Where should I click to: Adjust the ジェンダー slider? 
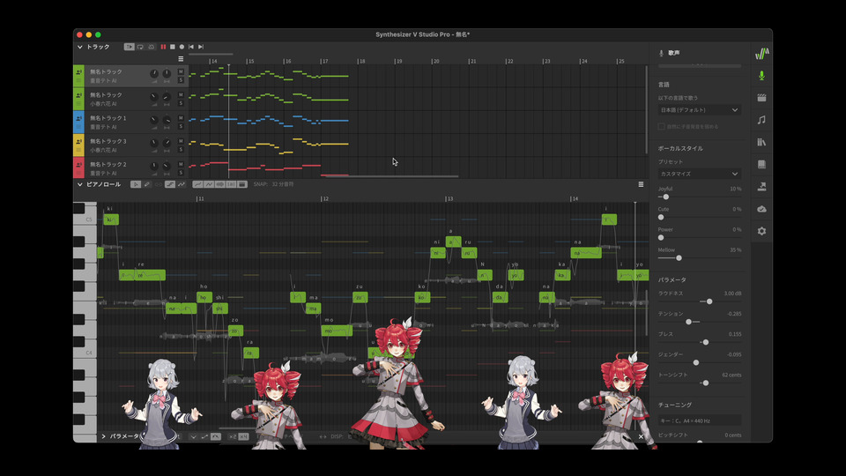coord(696,362)
